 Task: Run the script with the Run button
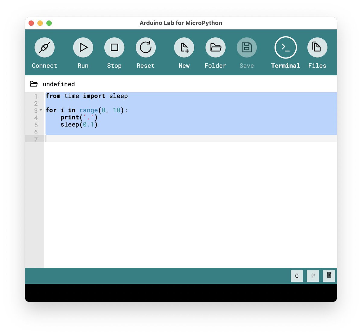[83, 47]
